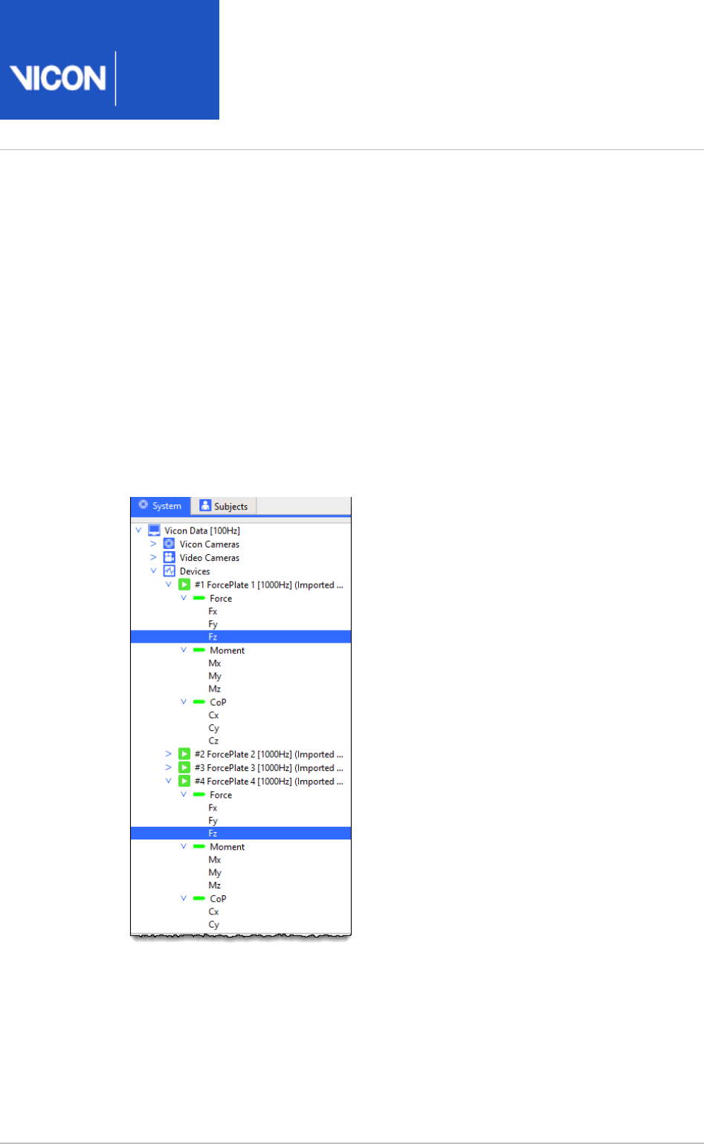Expand the Vicon Cameras node
704x1144 pixels.
pyautogui.click(x=153, y=544)
